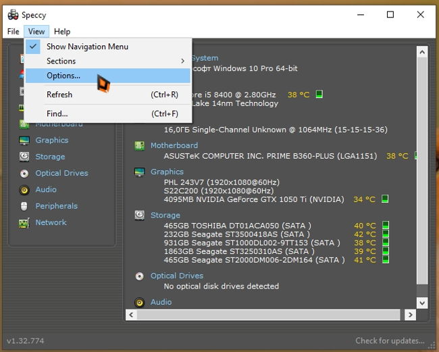Image resolution: width=439 pixels, height=352 pixels.
Task: Click Graphics monitor icon in summary panel
Action: coord(139,172)
